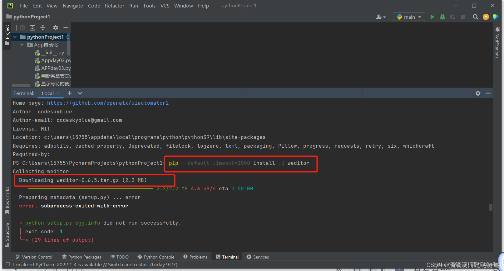Open the main run configuration dropdown
504x271 pixels.
pyautogui.click(x=409, y=17)
